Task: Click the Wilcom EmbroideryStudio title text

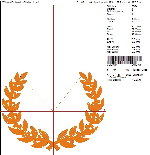Action: tap(21, 2)
